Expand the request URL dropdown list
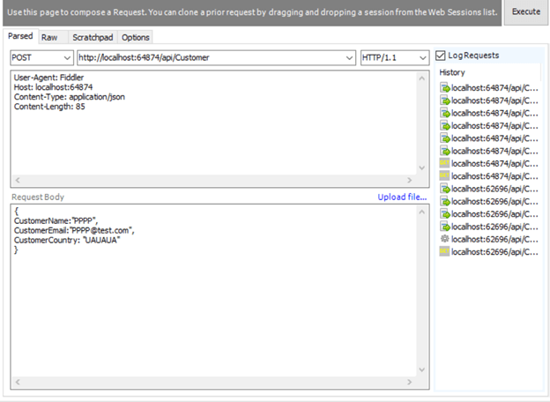The image size is (550, 402). (x=349, y=58)
